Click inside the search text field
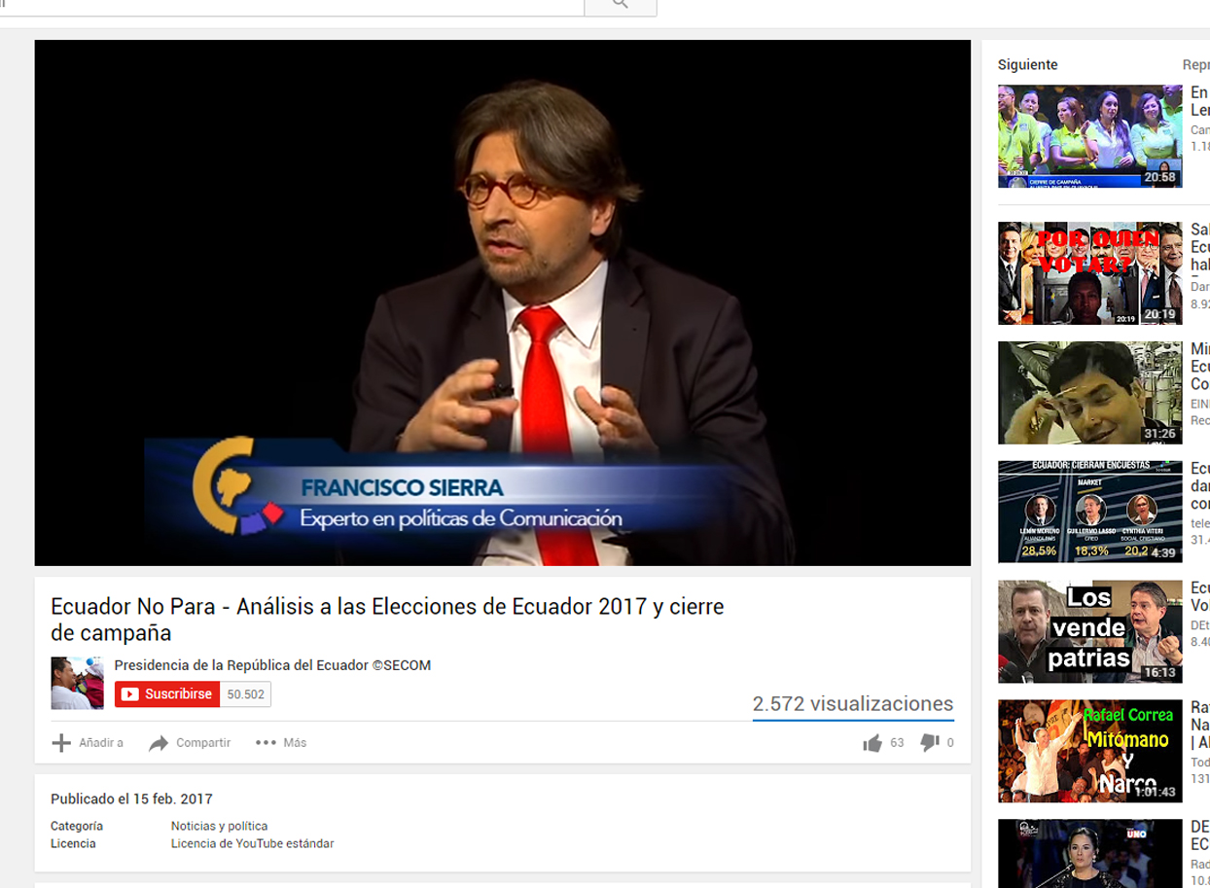The width and height of the screenshot is (1210, 888). 292,6
